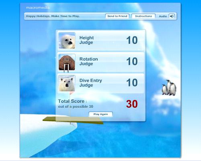
Task: Click the Dive Entry Judge label
Action: click(x=91, y=83)
